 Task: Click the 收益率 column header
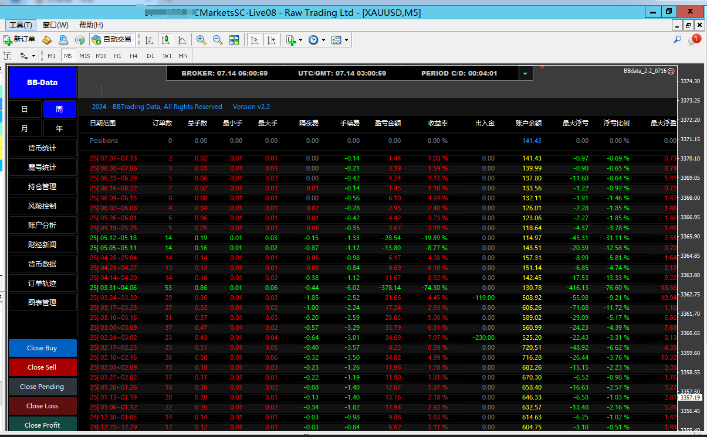438,123
